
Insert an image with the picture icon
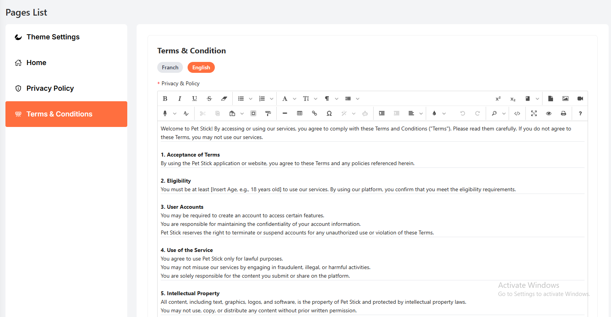(x=565, y=99)
